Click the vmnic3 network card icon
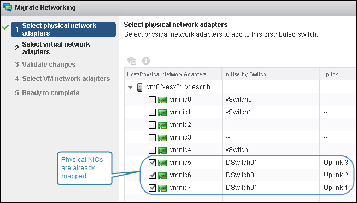357x203 pixels. [x=162, y=137]
